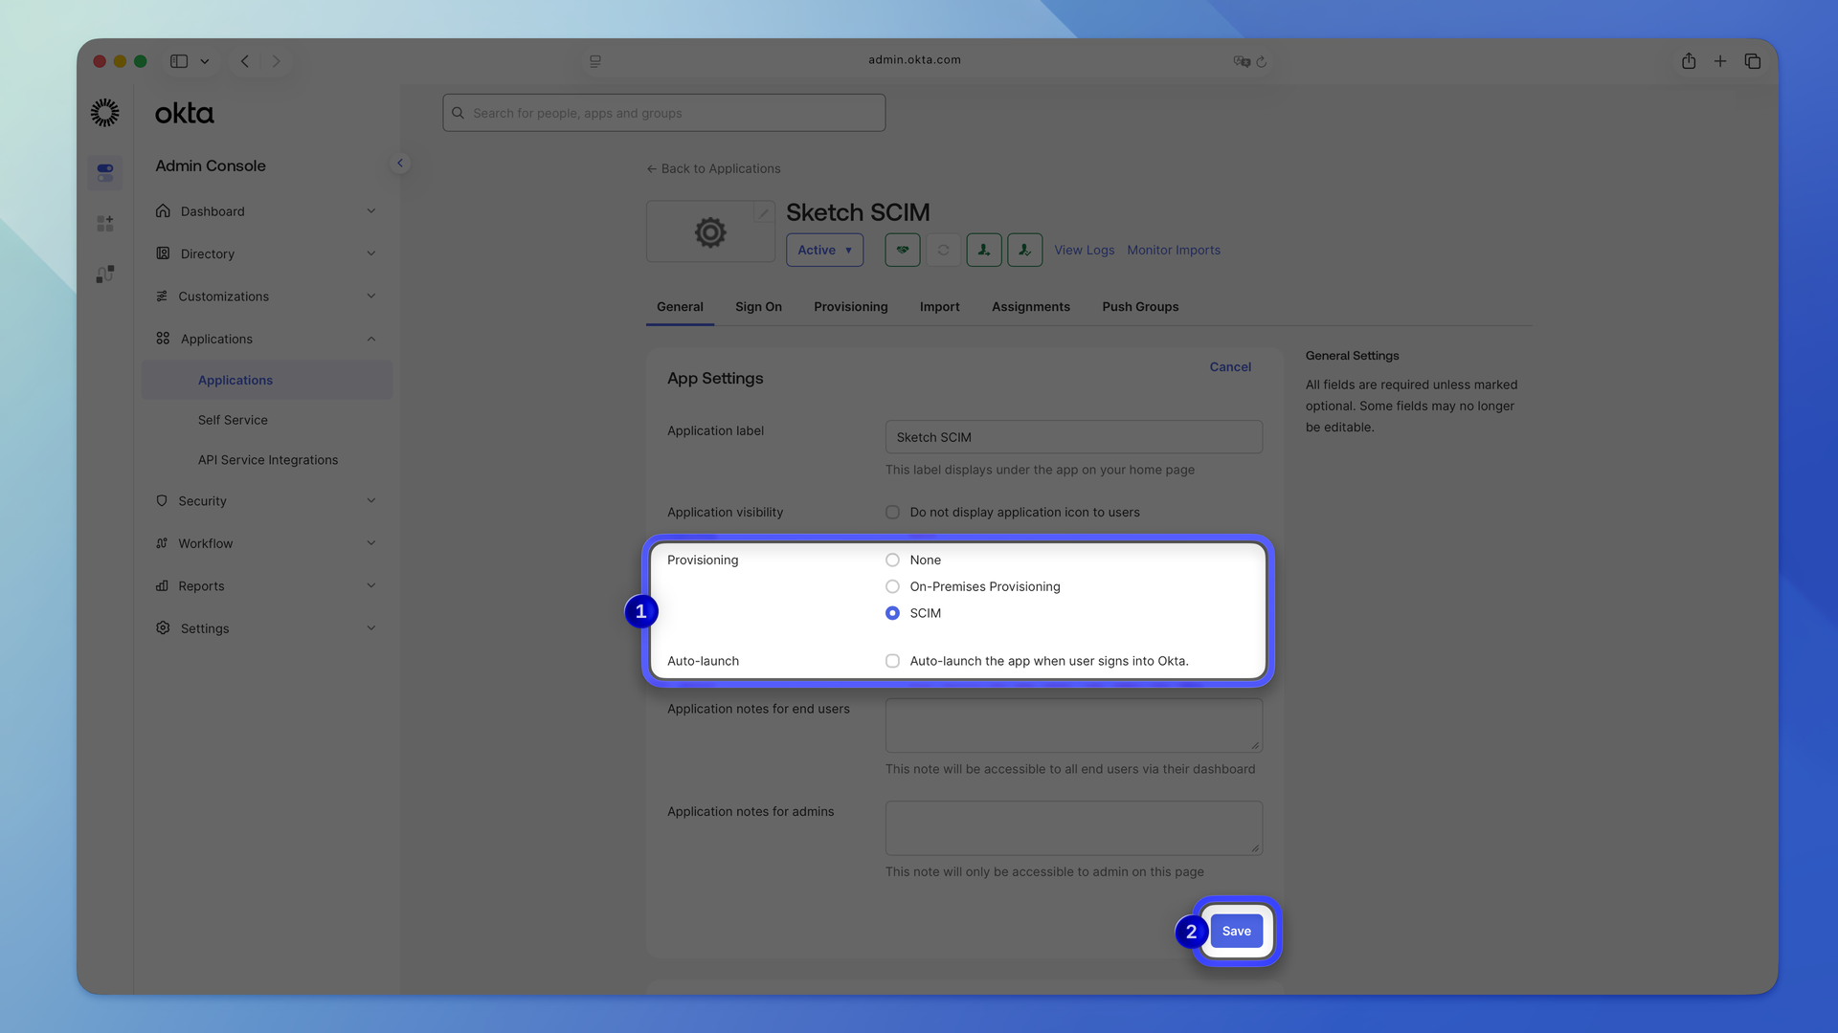Open the Admin Console toggle icon in the rail
The width and height of the screenshot is (1838, 1033).
[105, 173]
